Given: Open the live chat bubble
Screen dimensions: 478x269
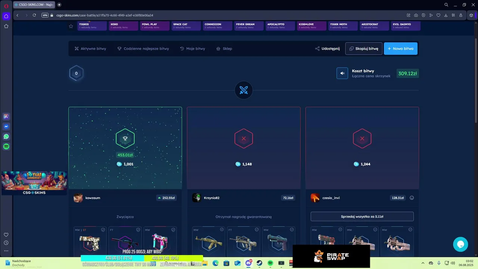Looking at the screenshot, I should pyautogui.click(x=460, y=244).
